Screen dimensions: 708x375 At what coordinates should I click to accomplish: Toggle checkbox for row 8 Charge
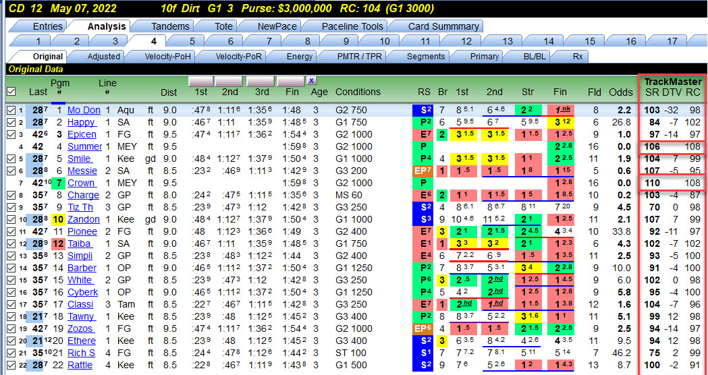click(11, 196)
